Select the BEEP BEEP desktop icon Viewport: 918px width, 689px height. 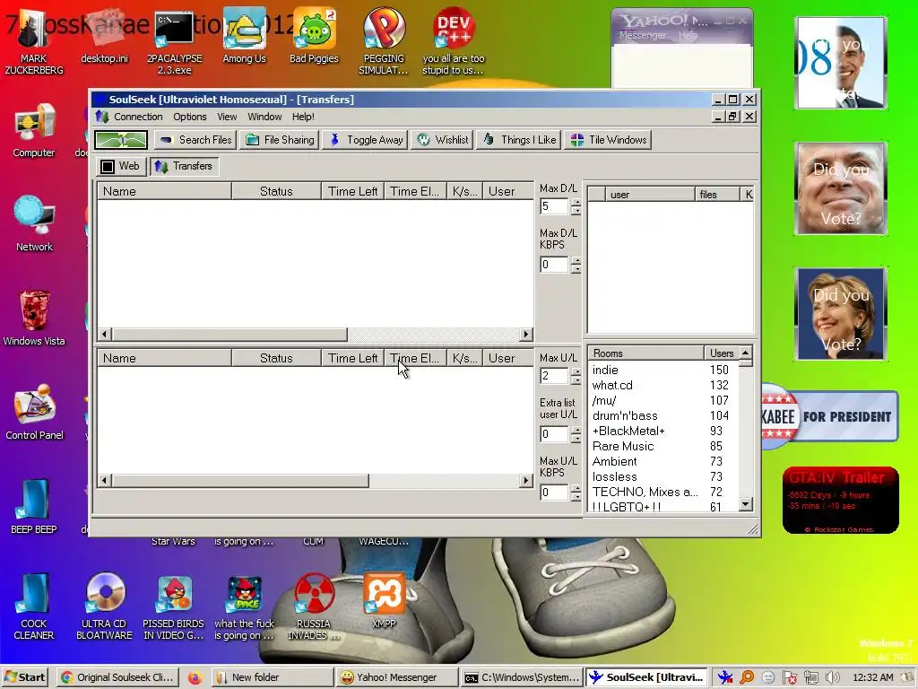pyautogui.click(x=34, y=507)
